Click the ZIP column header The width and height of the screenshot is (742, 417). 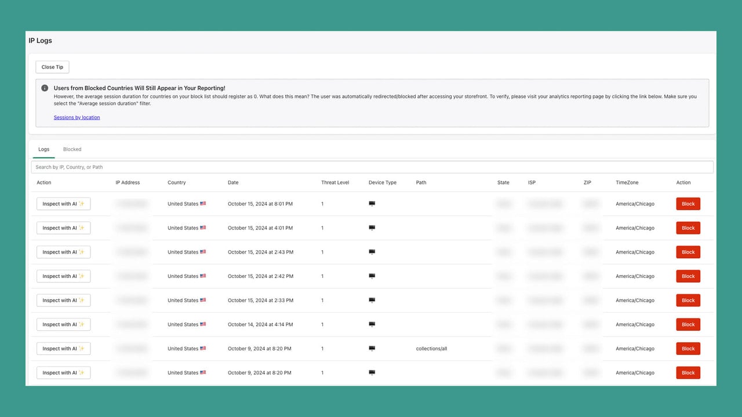(x=587, y=182)
